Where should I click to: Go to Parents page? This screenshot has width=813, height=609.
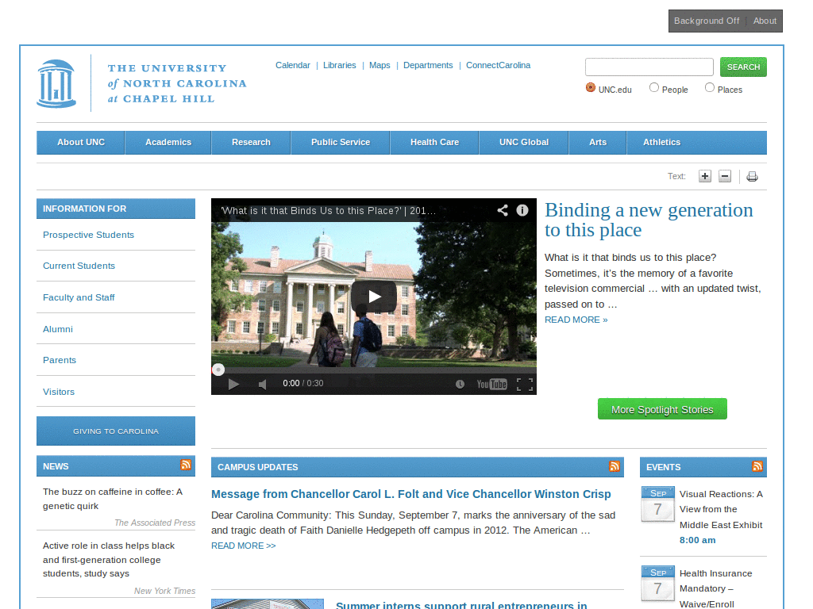click(x=59, y=360)
